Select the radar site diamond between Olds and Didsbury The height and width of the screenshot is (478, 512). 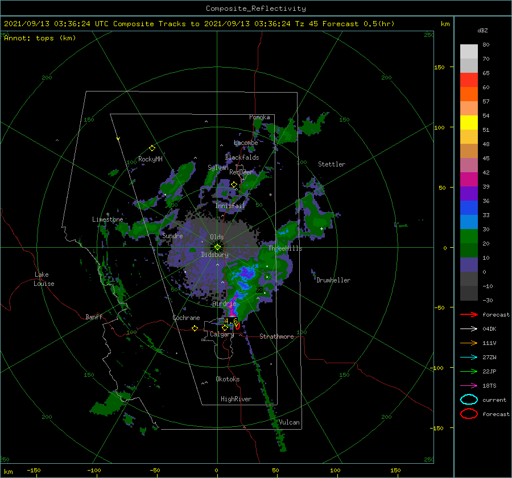pos(217,247)
